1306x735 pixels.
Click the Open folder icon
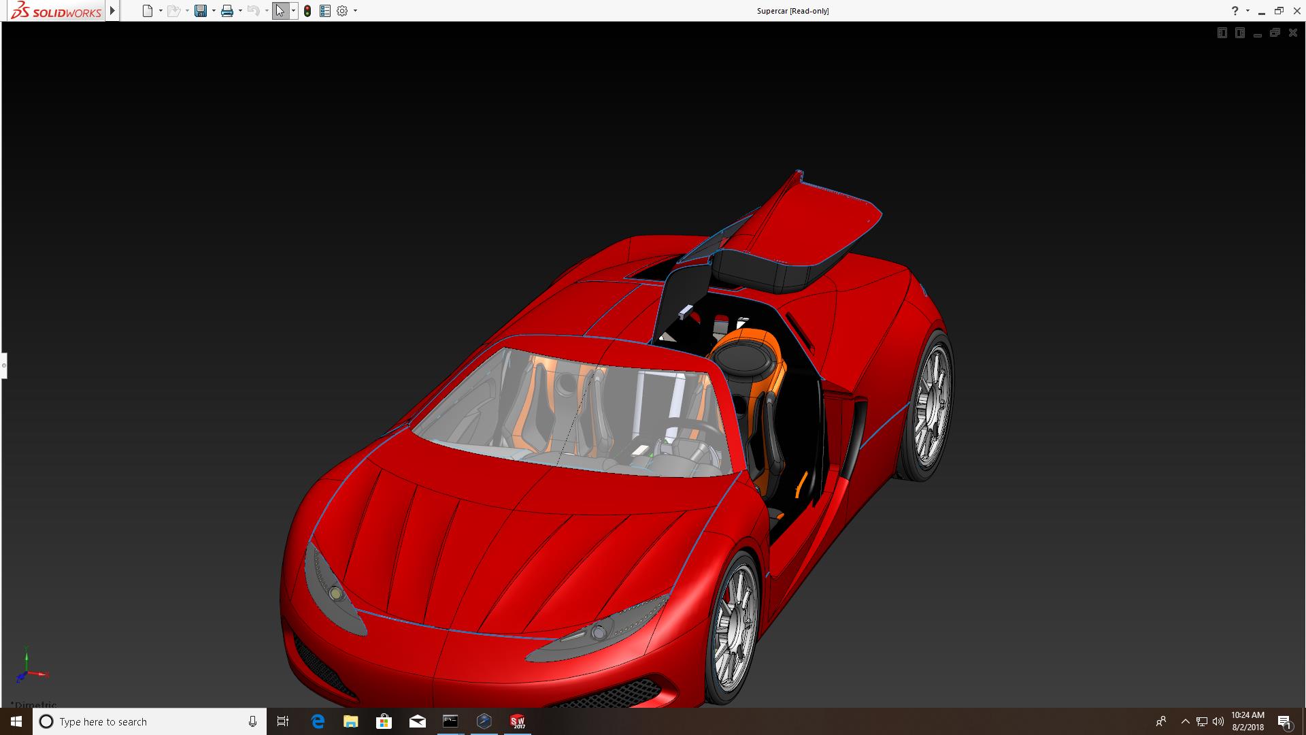(x=173, y=11)
